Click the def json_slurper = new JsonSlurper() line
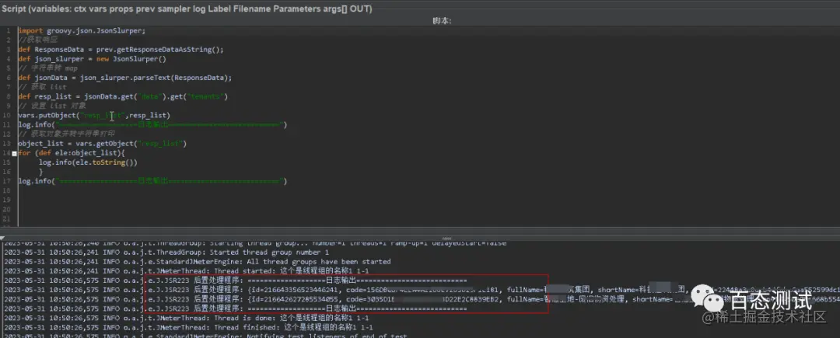This screenshot has height=338, width=840. (x=92, y=59)
